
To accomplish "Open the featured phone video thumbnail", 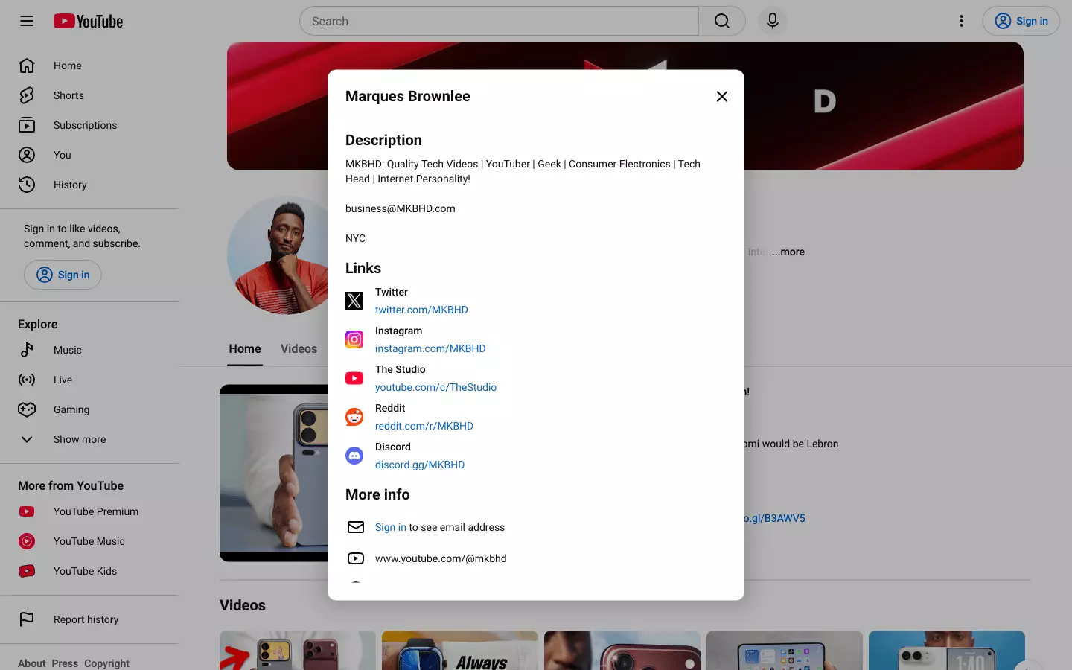I will point(273,473).
